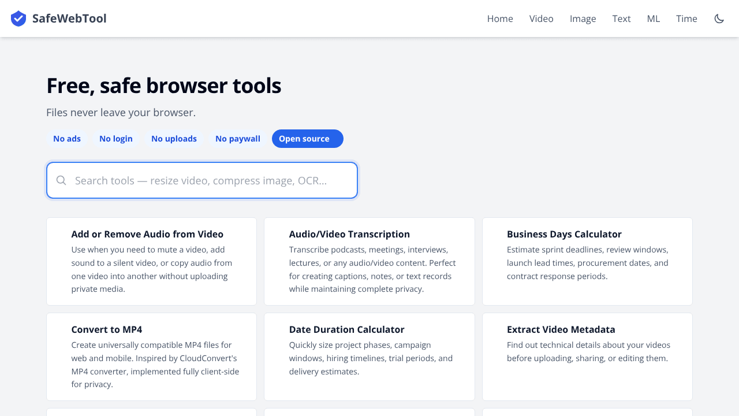This screenshot has width=739, height=416.
Task: Open the Text nav item
Action: (622, 18)
